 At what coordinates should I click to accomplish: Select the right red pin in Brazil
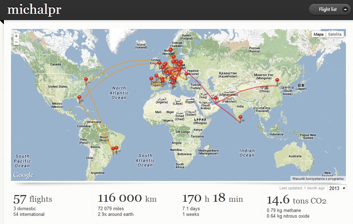click(116, 148)
